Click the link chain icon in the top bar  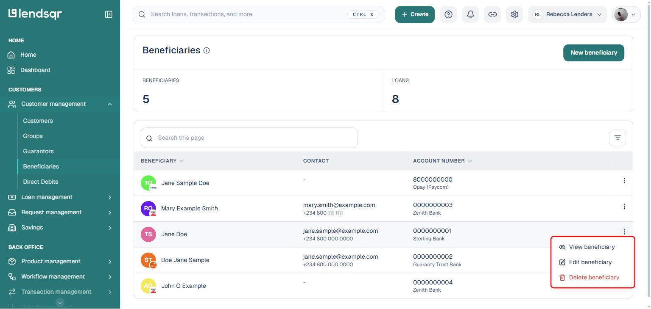click(x=492, y=14)
